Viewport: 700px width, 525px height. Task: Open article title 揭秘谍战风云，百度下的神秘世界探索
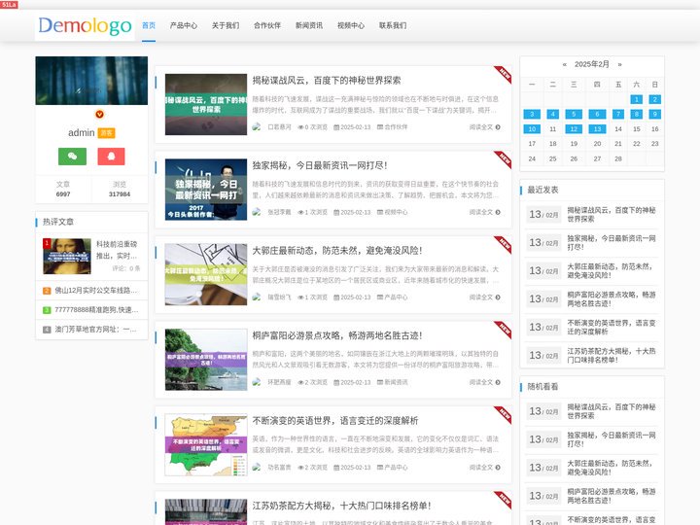click(327, 81)
